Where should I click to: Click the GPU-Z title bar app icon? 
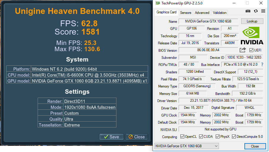pyautogui.click(x=158, y=3)
